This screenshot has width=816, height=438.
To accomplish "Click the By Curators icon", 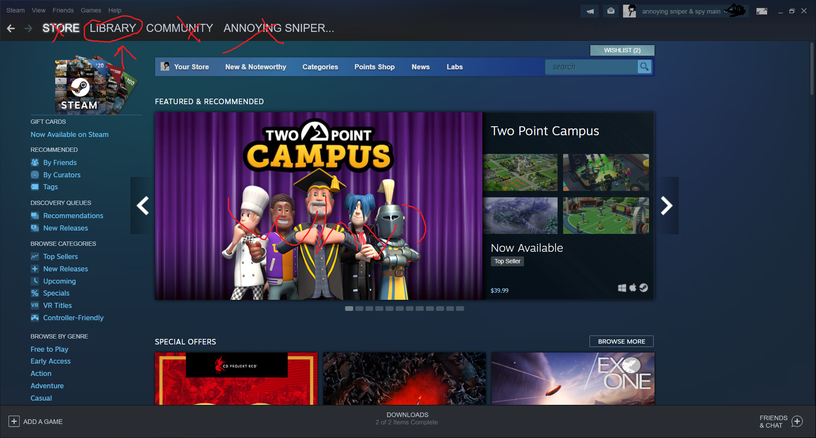I will 35,175.
